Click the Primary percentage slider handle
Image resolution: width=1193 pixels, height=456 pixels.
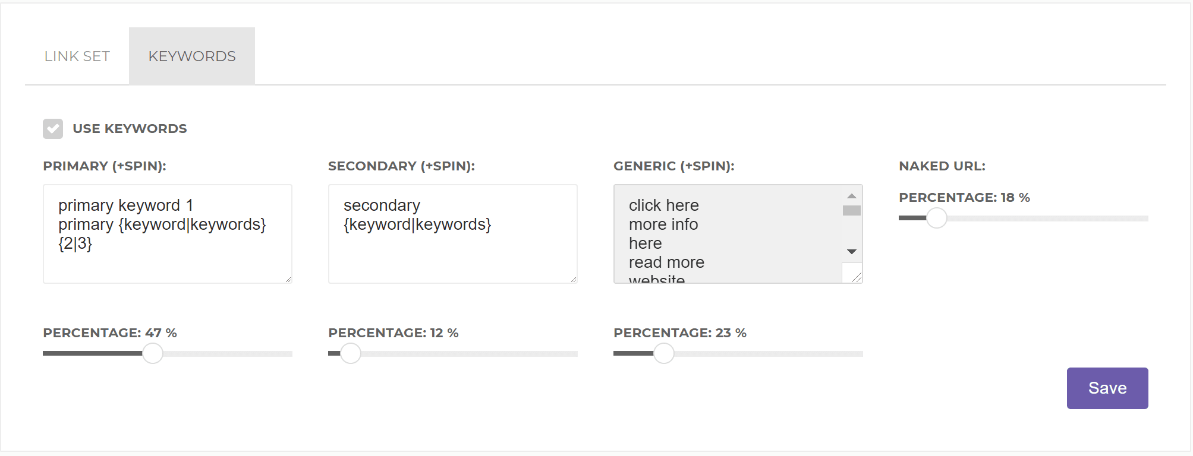coord(153,353)
